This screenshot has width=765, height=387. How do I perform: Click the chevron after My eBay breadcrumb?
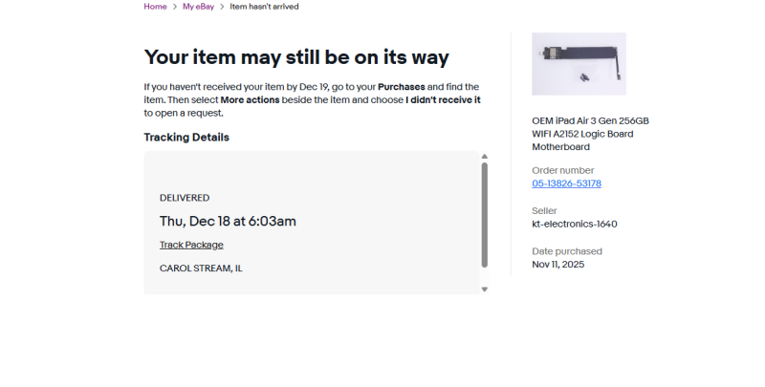(222, 7)
